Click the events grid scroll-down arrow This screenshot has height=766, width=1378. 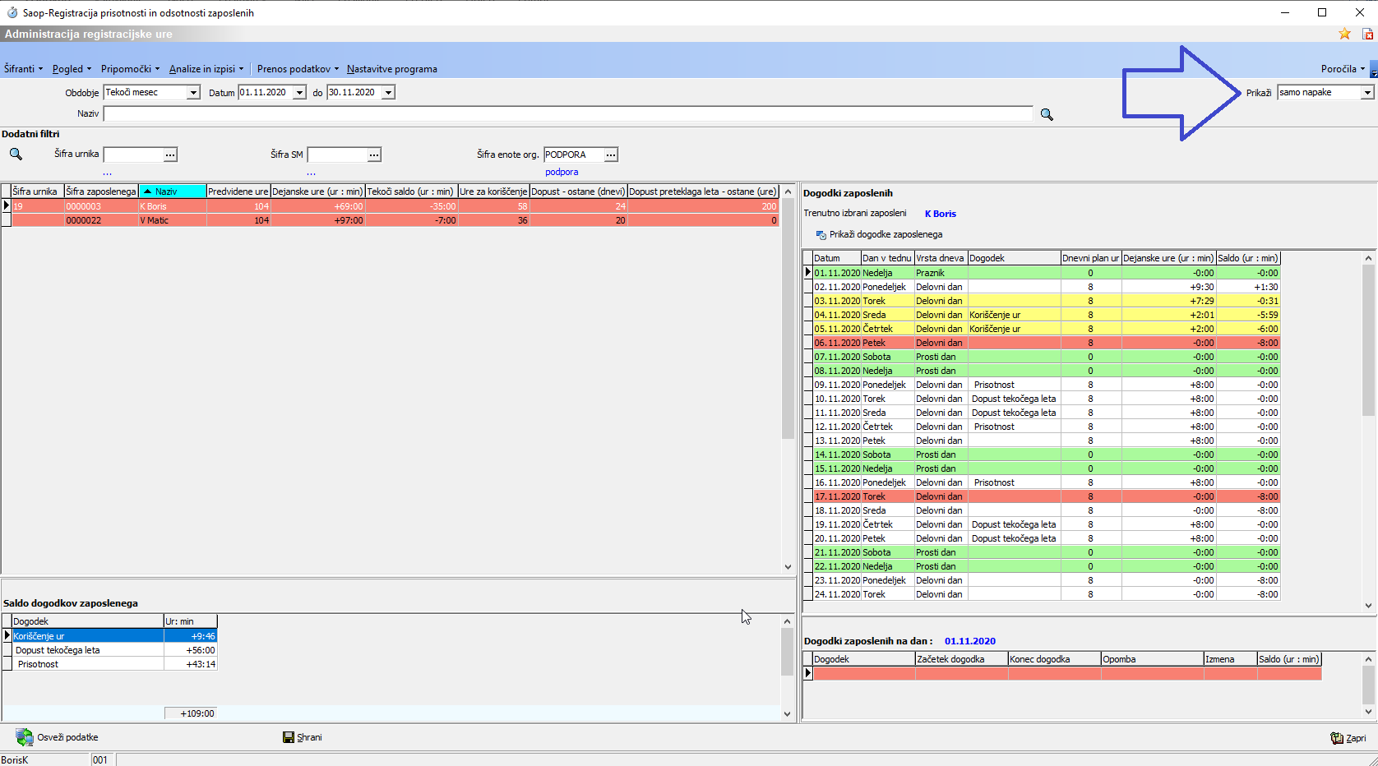1369,606
